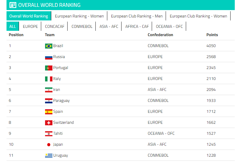
Task: Click the Uruguay team name
Action: coord(60,155)
